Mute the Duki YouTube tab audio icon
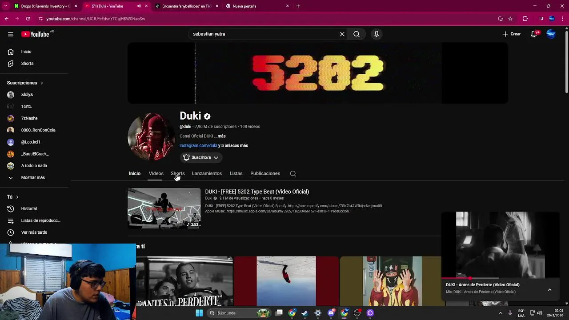This screenshot has width=569, height=320. coord(139,6)
